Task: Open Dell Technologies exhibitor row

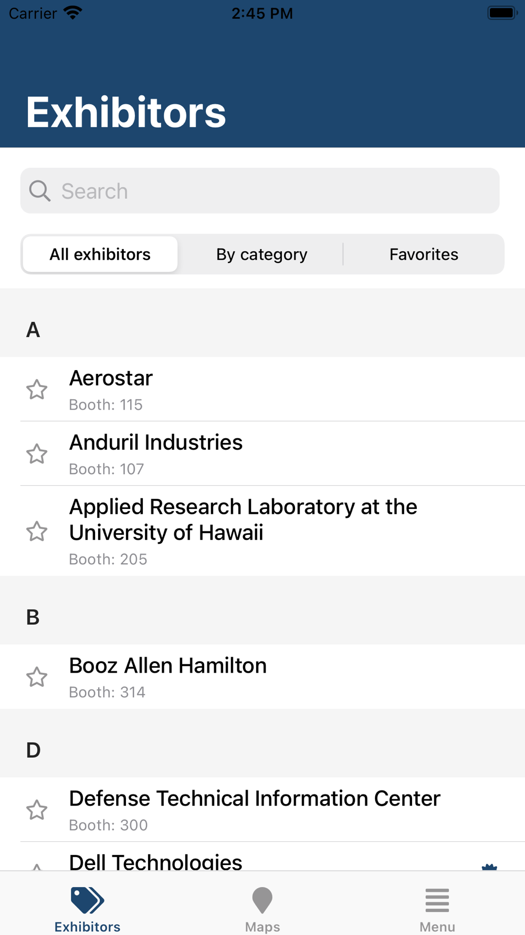Action: pyautogui.click(x=262, y=857)
